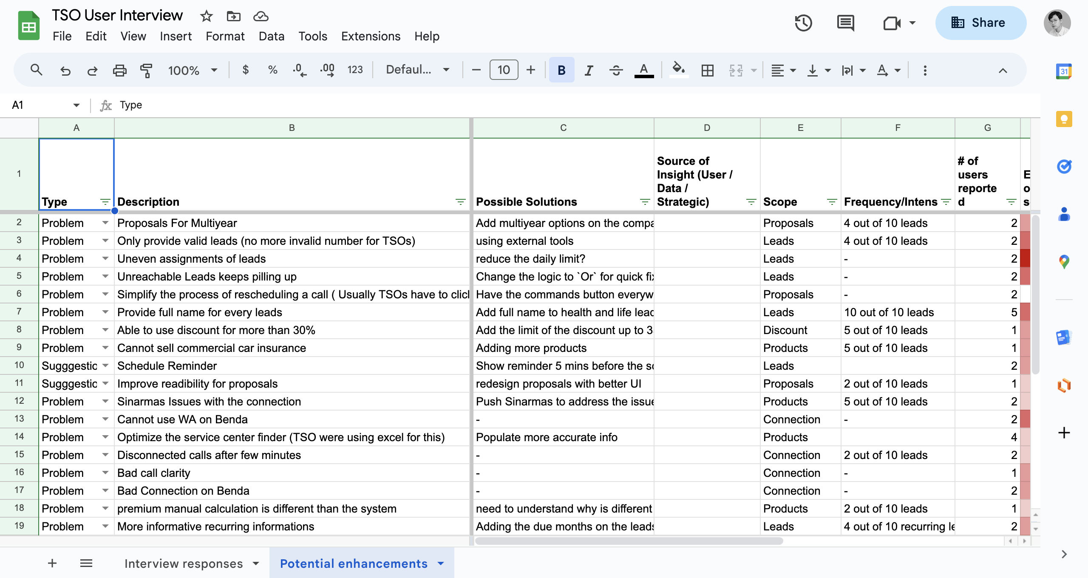
Task: Click the merge cells icon
Action: point(736,70)
